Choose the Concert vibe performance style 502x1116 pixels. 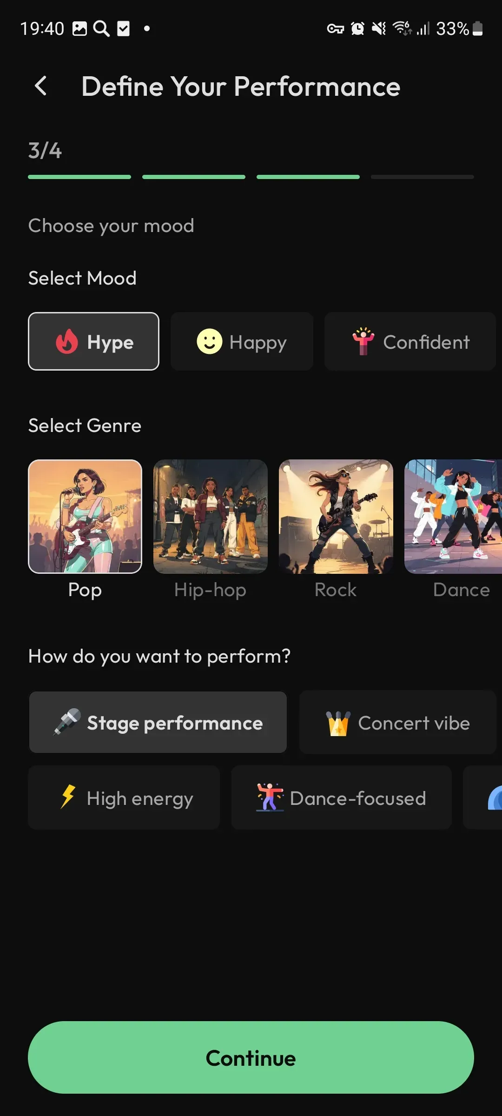(x=398, y=722)
